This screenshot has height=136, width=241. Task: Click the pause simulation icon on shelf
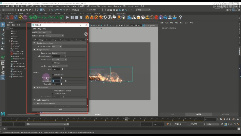click(x=72, y=17)
